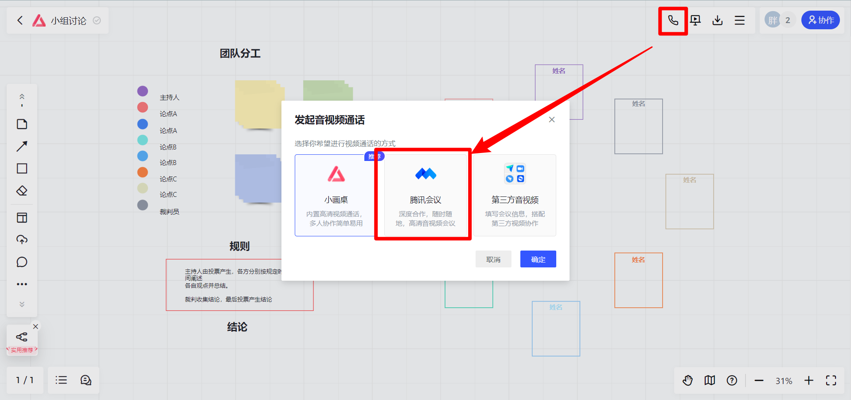Image resolution: width=851 pixels, height=400 pixels.
Task: Click the red dot beside 论点A
Action: 142,107
